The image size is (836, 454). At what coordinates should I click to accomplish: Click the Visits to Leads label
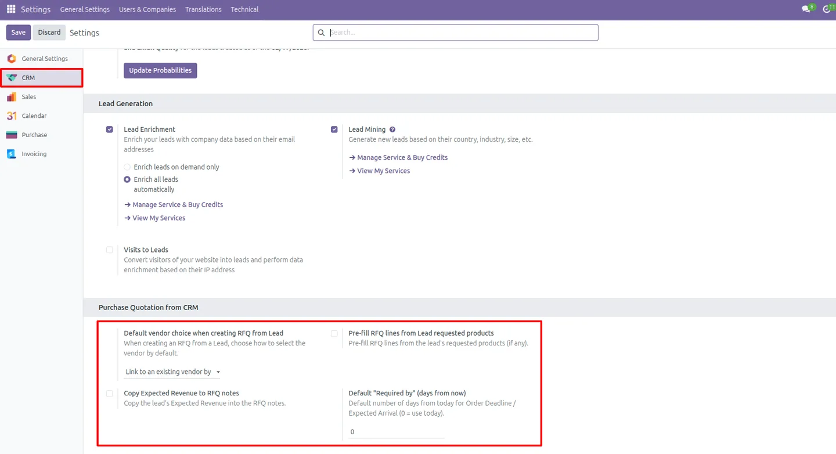[146, 250]
